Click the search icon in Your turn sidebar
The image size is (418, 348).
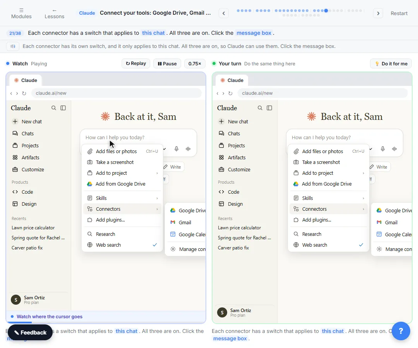[x=260, y=108]
